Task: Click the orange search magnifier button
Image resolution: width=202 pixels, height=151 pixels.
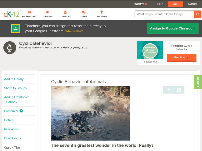Action: point(197,14)
